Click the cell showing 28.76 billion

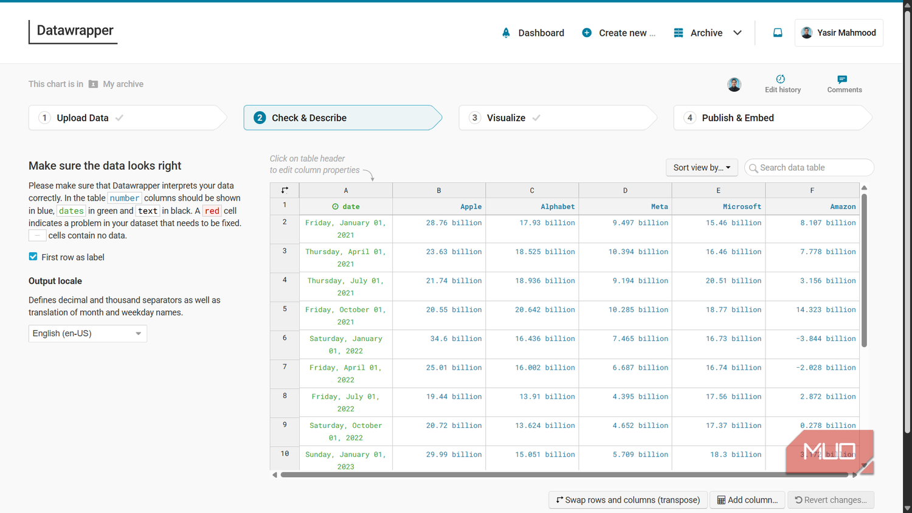(439, 229)
